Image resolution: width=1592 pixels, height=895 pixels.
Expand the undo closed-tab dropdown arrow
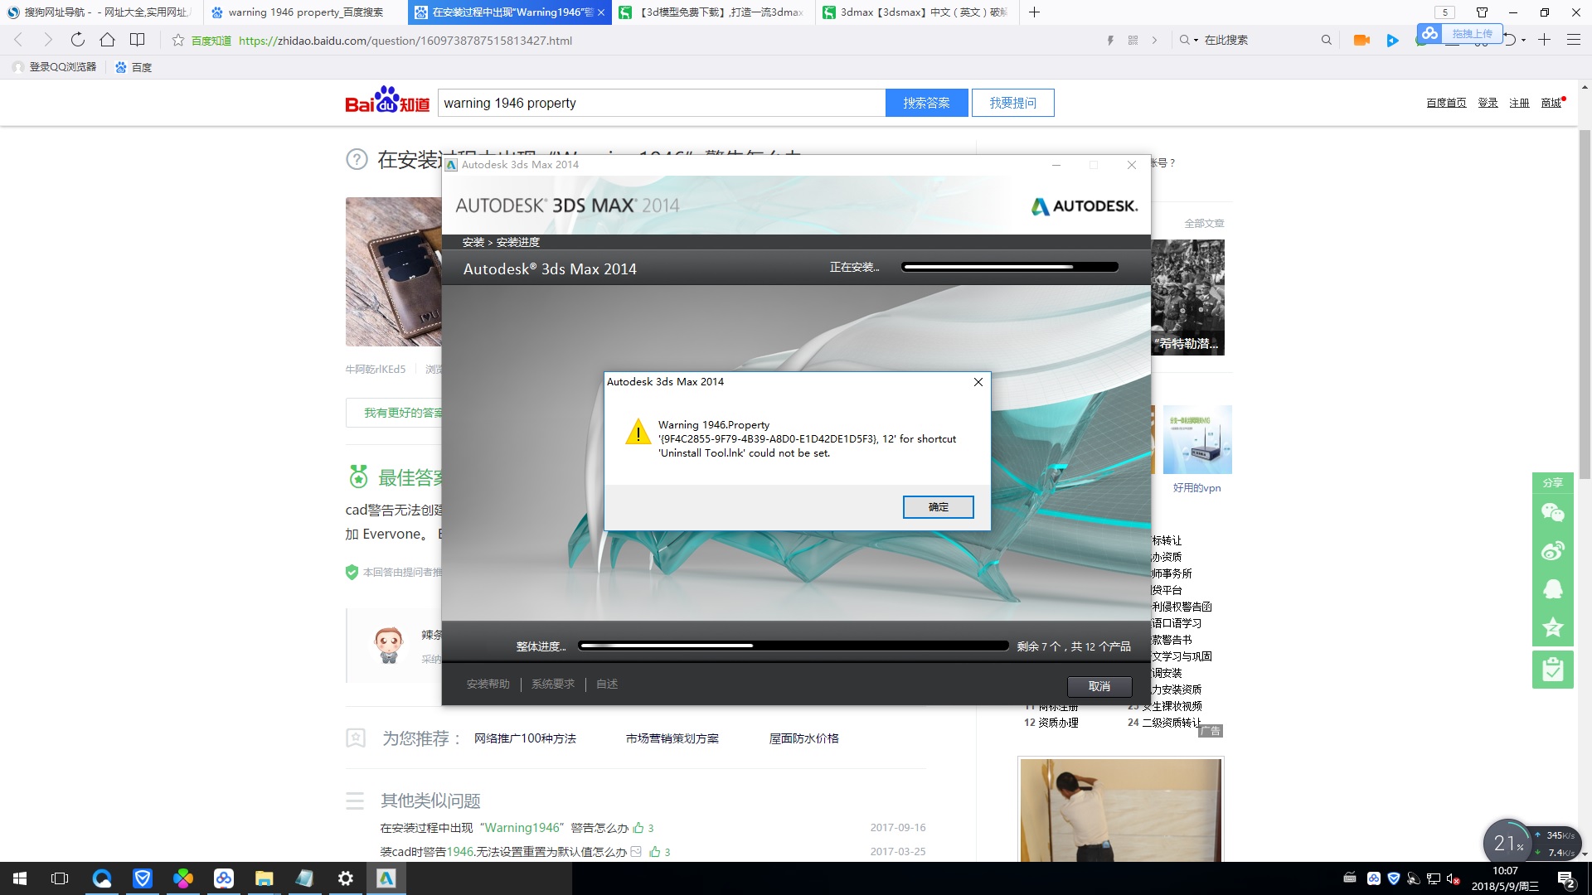(x=1523, y=41)
